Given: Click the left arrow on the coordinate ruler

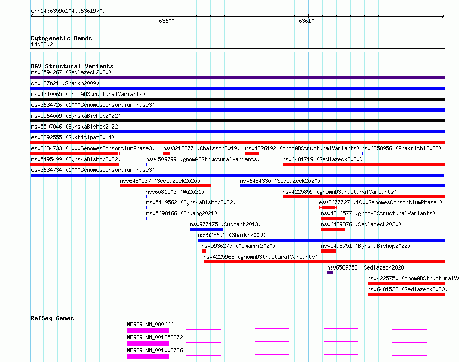Looking at the screenshot, I should [x=32, y=16].
